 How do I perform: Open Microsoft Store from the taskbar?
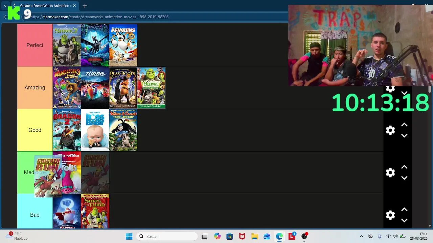point(230,237)
